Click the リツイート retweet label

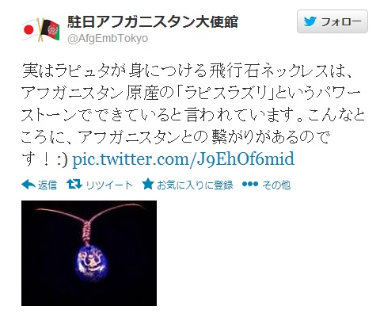(109, 185)
